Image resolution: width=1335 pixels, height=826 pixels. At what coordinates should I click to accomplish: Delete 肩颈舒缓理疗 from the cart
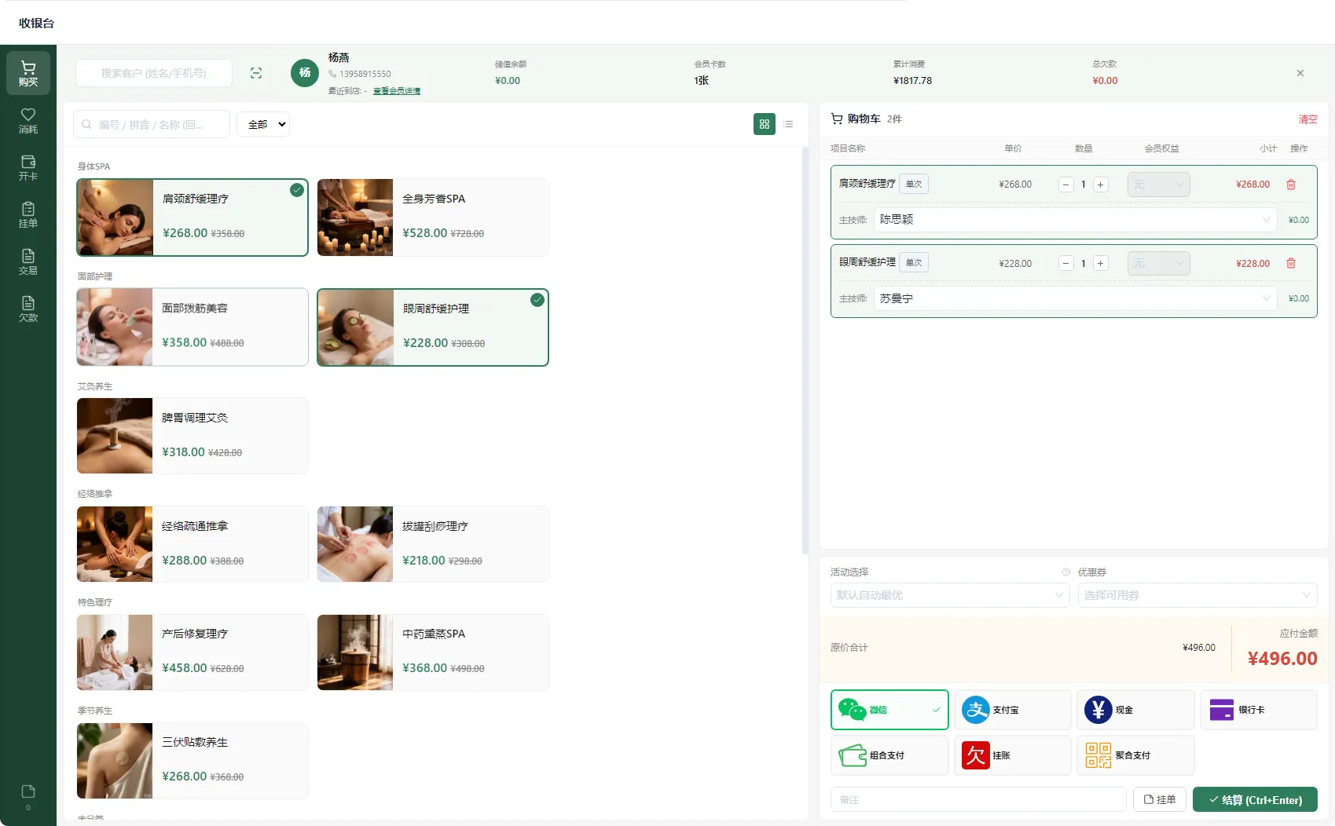(x=1290, y=185)
